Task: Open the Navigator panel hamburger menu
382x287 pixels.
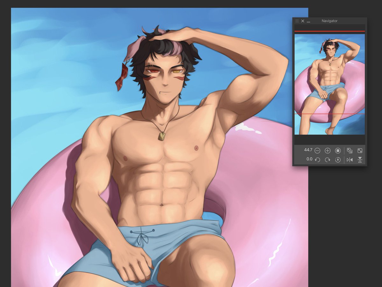Action: tap(297, 21)
